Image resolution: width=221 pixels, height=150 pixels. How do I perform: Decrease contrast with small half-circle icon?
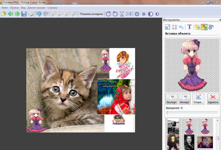click(x=157, y=14)
